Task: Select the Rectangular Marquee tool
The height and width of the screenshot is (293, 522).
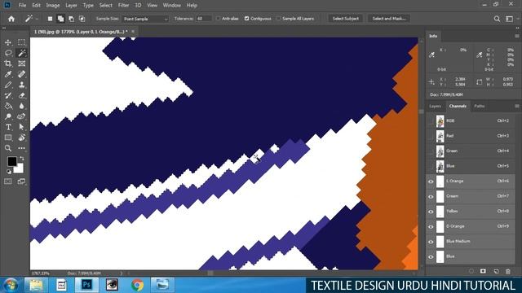Action: [x=22, y=42]
